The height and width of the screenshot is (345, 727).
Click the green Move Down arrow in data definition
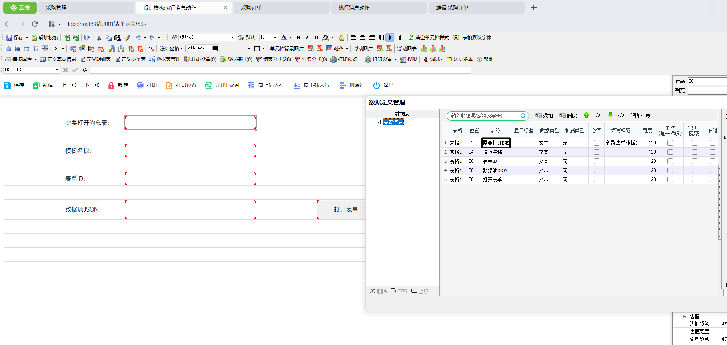[x=611, y=116]
